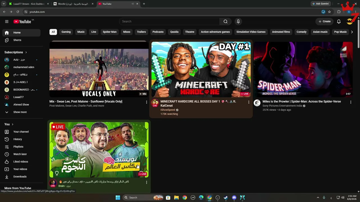Reload the page in Chrome
The width and height of the screenshot is (360, 202).
[x=18, y=12]
